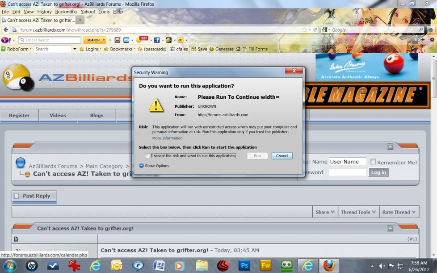The width and height of the screenshot is (437, 273).
Task: Click the RoboForm Generate icon
Action: tap(211, 49)
